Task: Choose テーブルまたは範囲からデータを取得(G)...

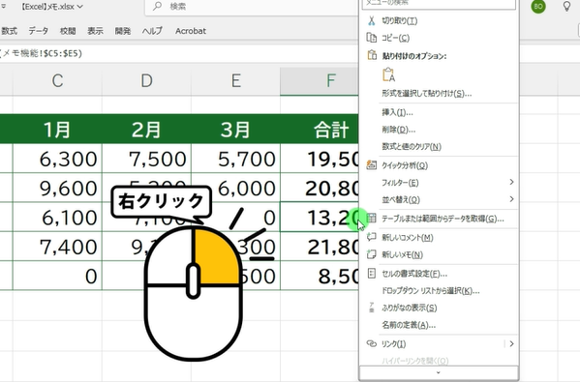Action: coord(443,219)
